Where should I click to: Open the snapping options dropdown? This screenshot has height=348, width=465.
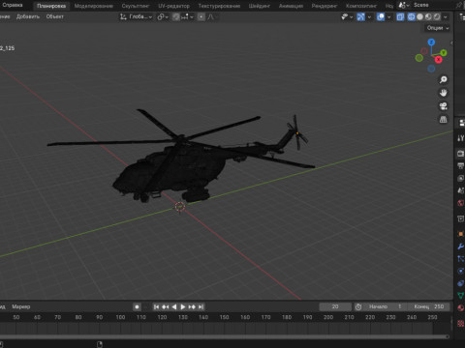pos(187,16)
